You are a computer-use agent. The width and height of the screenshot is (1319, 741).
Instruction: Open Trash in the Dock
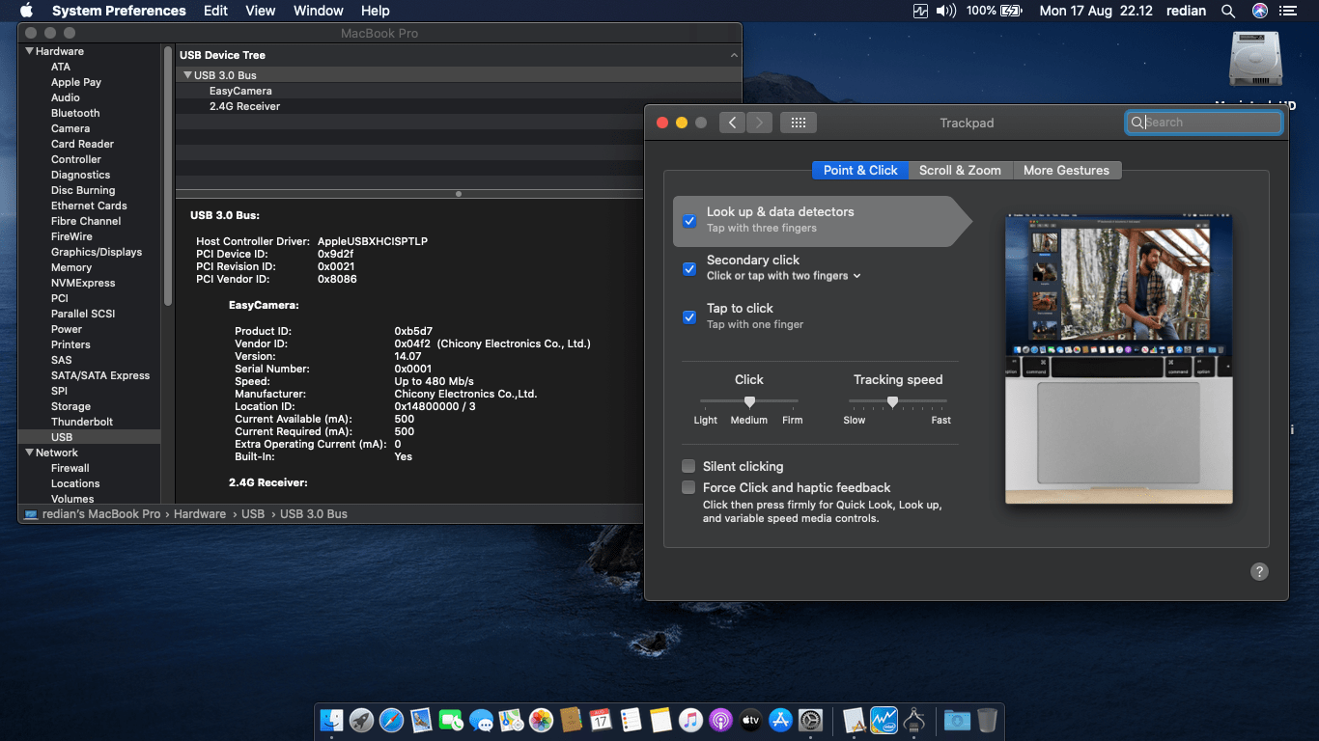click(x=987, y=720)
